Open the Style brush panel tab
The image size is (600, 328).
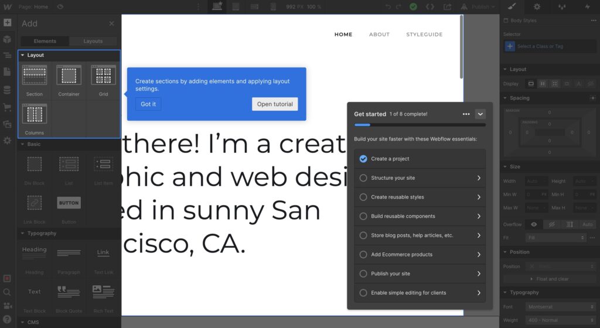click(x=512, y=6)
